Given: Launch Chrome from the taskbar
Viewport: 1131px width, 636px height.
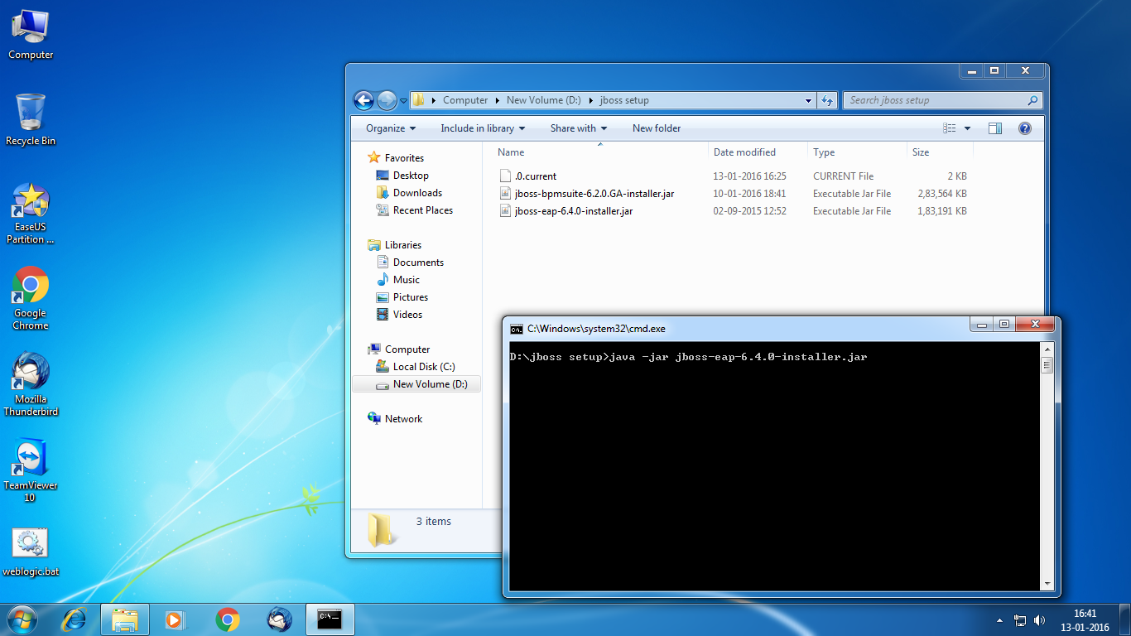Looking at the screenshot, I should [227, 619].
